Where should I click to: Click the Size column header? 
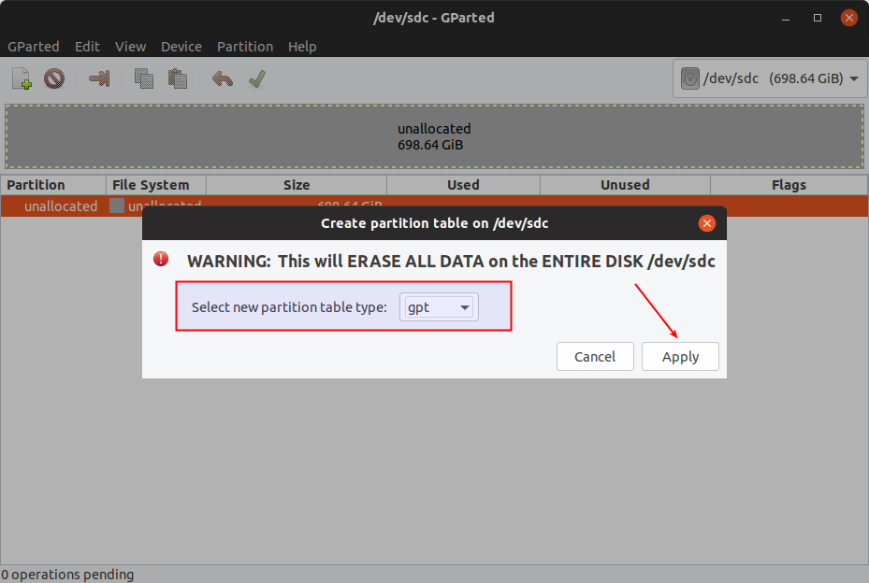click(296, 185)
